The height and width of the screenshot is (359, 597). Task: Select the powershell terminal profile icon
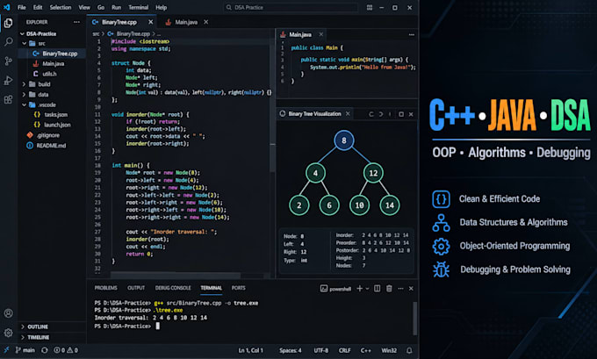[x=324, y=289]
